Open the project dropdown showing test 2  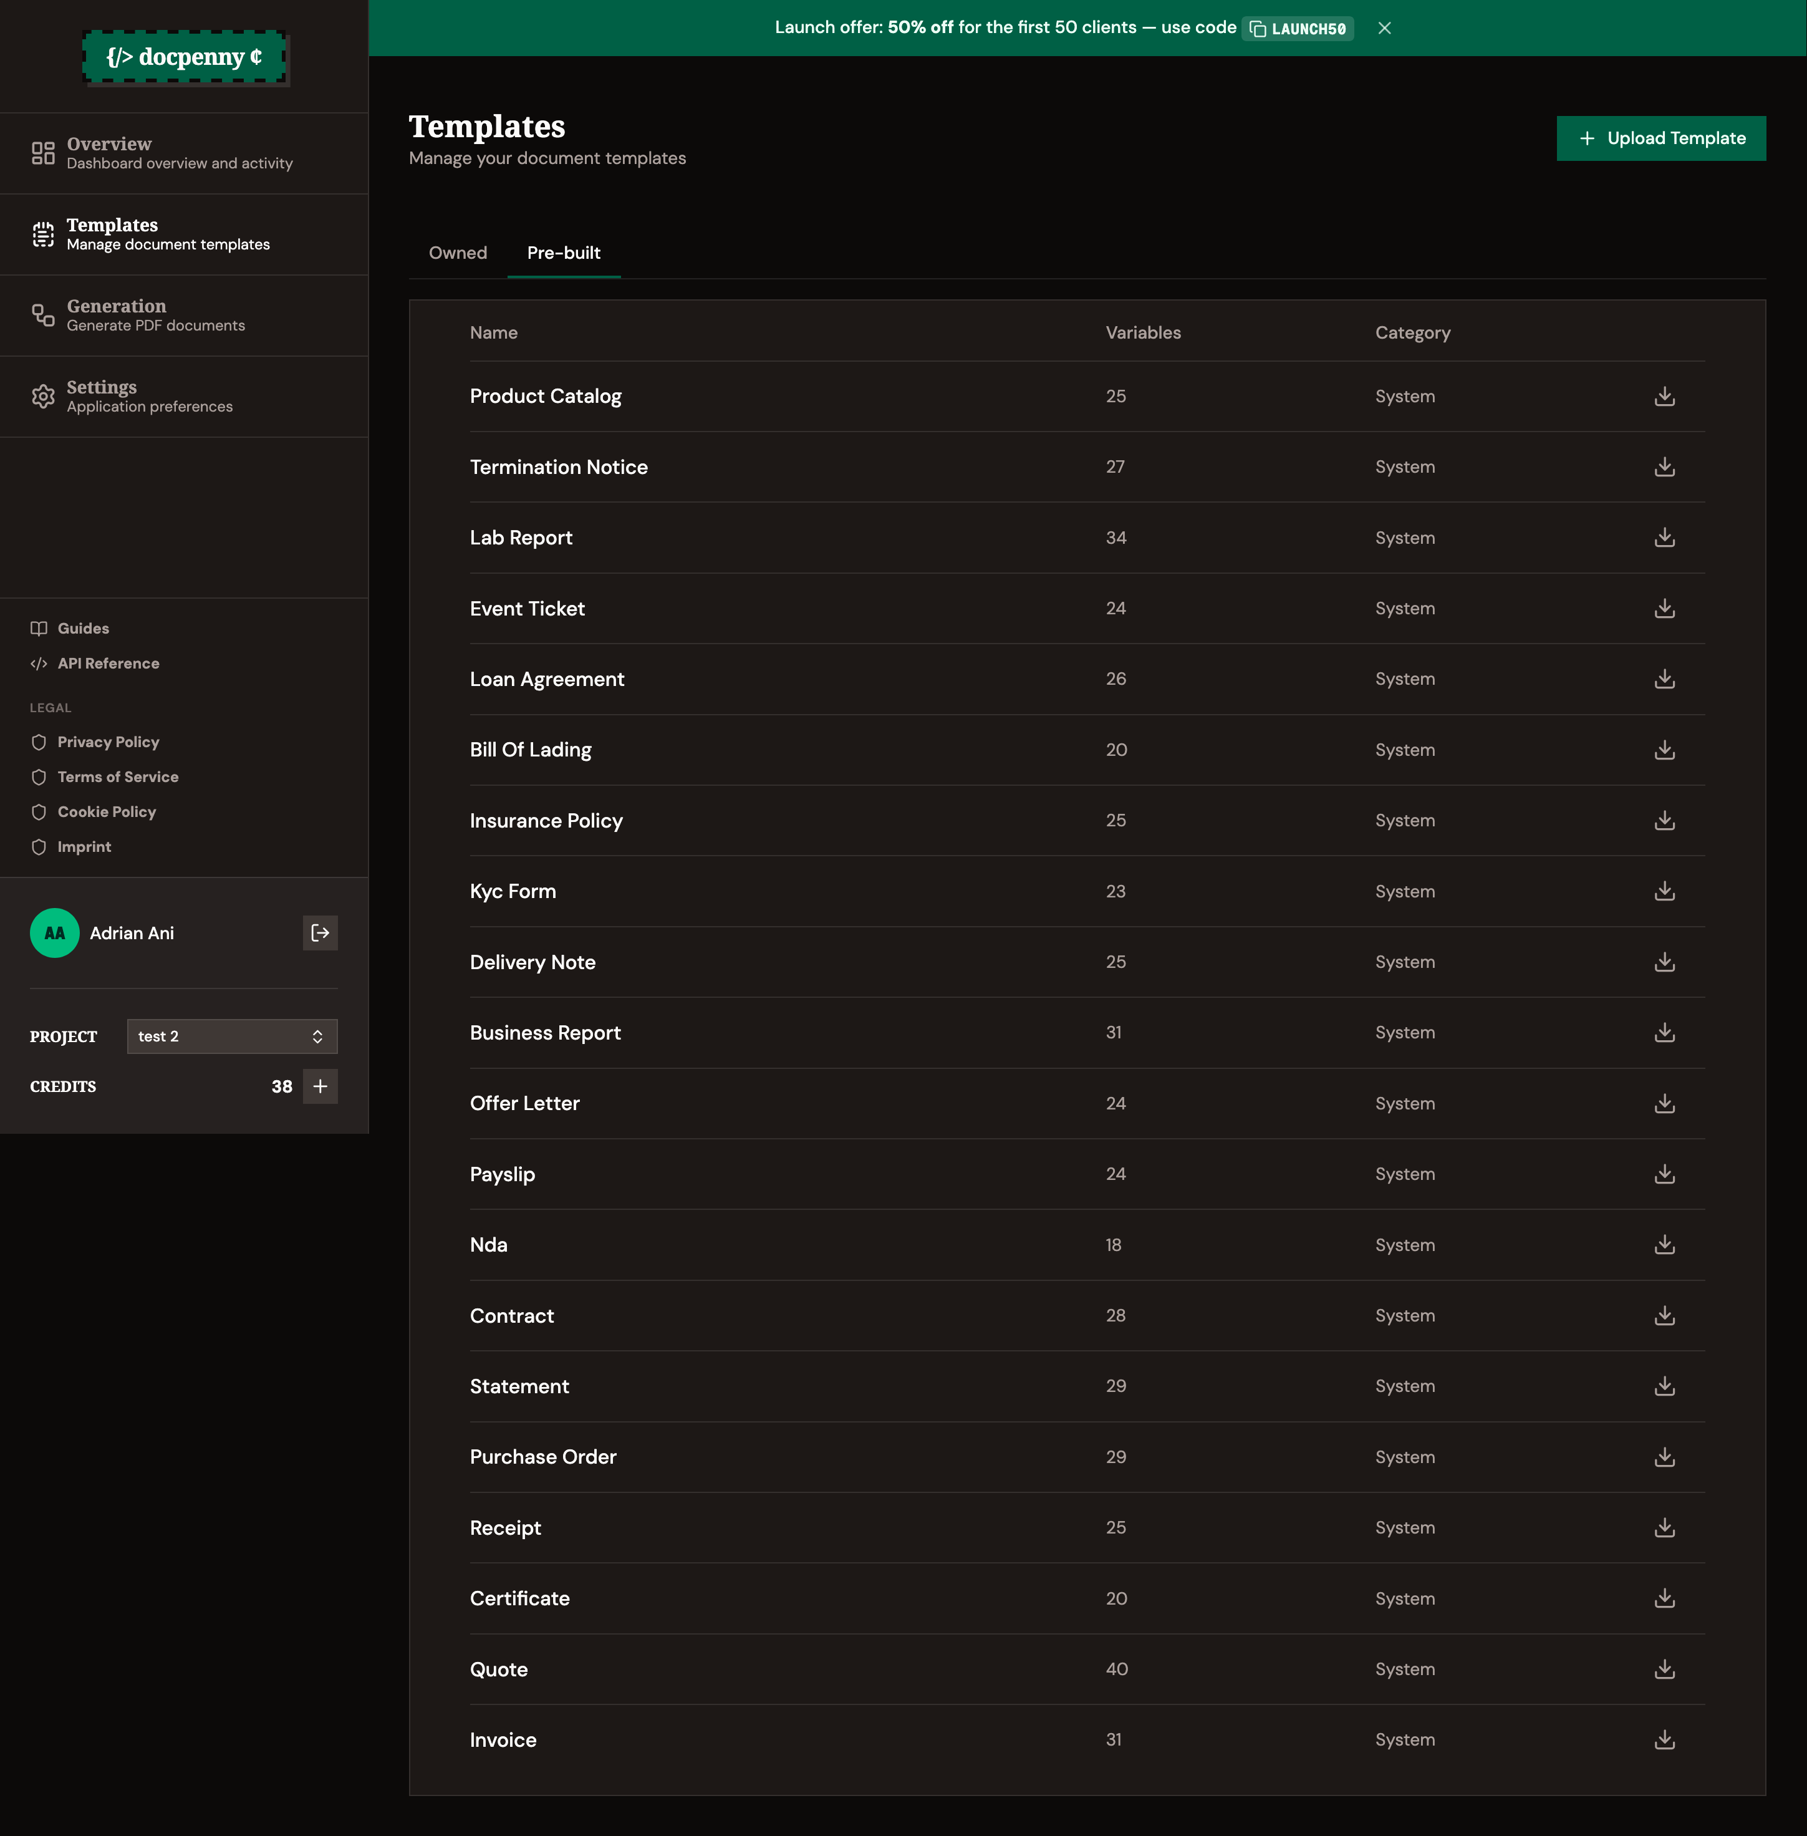pyautogui.click(x=231, y=1036)
